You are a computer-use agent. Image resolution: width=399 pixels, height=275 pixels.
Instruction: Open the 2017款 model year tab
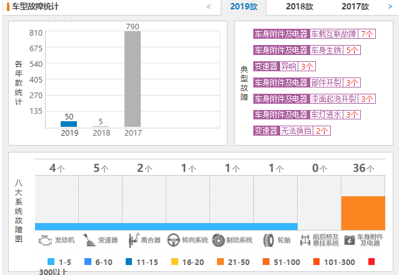coord(355,7)
